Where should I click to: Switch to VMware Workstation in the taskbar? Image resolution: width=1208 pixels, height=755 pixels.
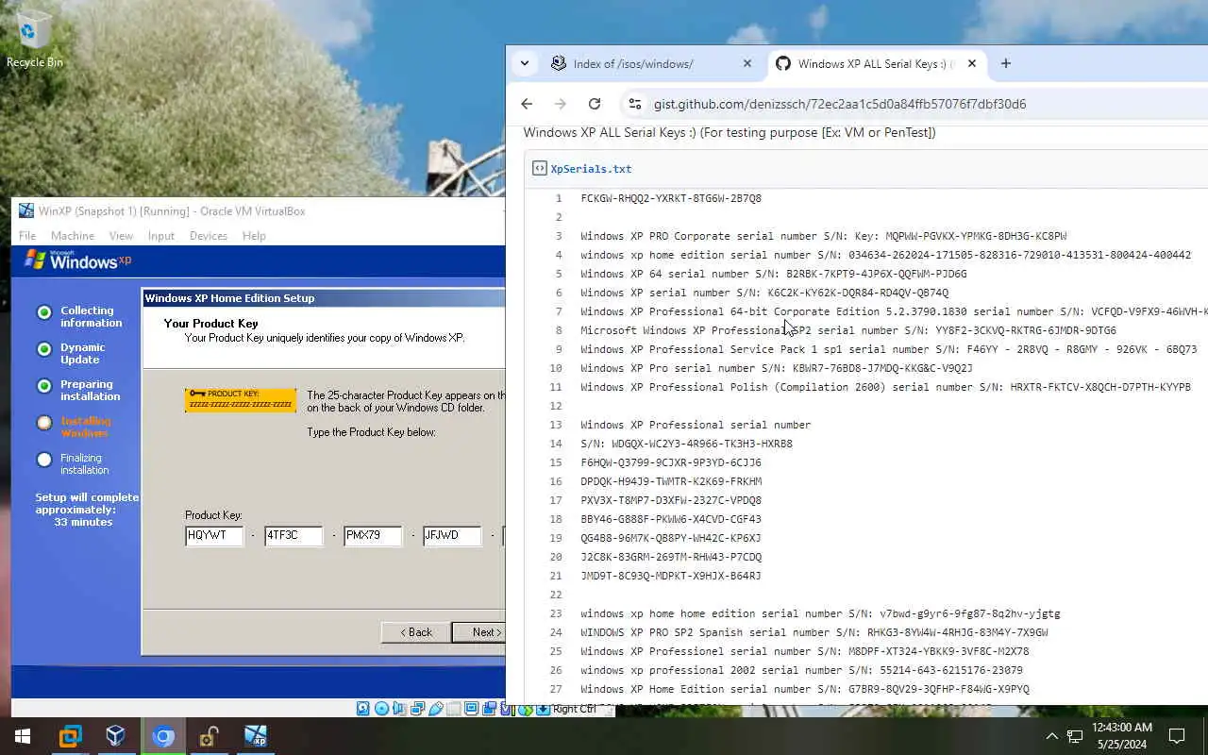(x=70, y=736)
